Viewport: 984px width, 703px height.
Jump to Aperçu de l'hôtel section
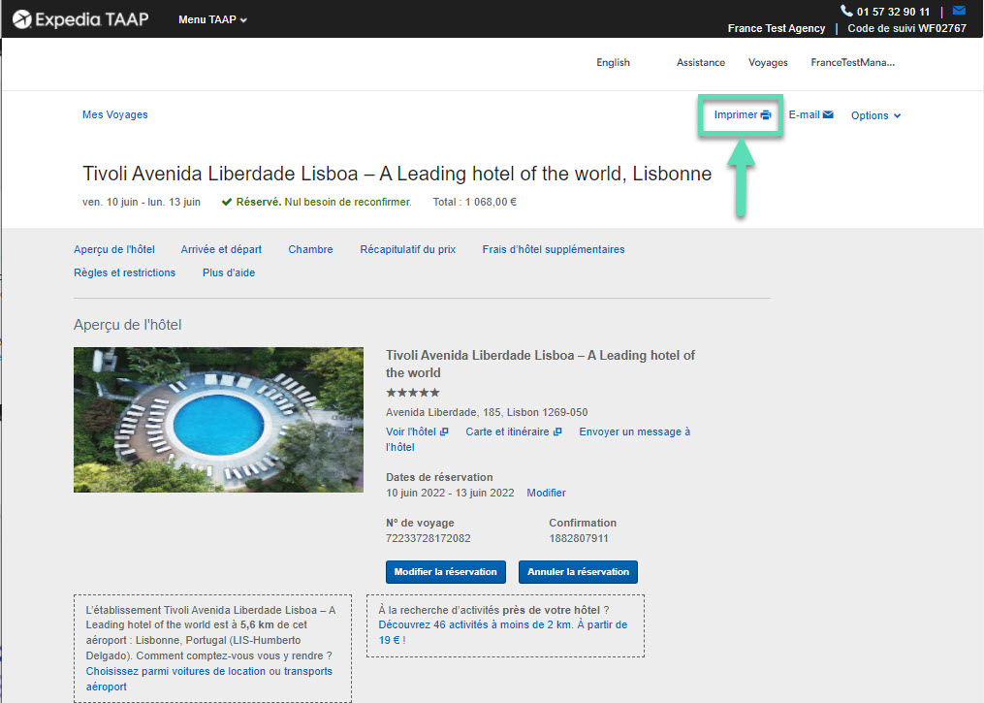point(114,249)
